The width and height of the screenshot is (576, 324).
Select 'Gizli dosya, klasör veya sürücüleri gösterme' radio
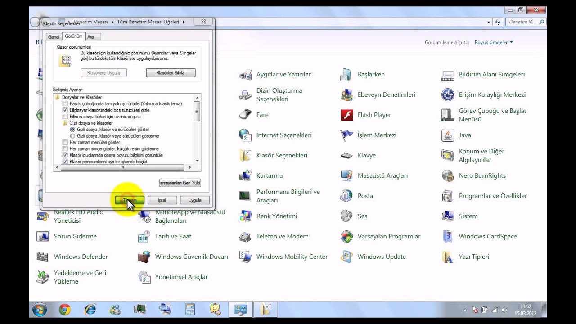(72, 136)
